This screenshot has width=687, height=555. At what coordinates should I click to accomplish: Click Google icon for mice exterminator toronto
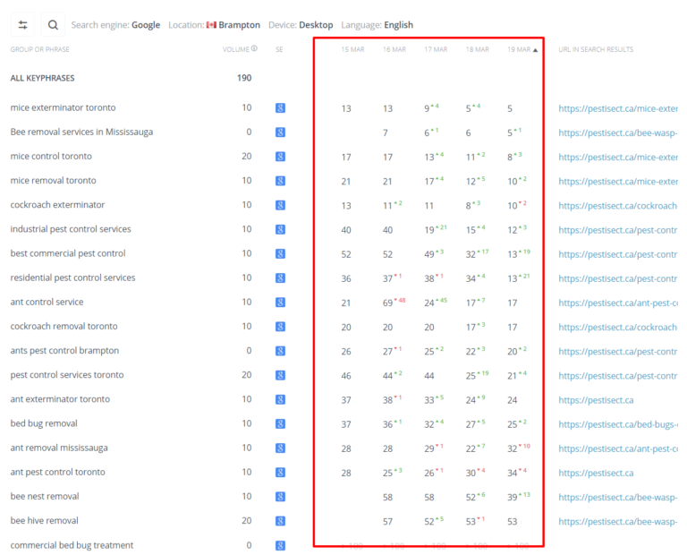(280, 107)
